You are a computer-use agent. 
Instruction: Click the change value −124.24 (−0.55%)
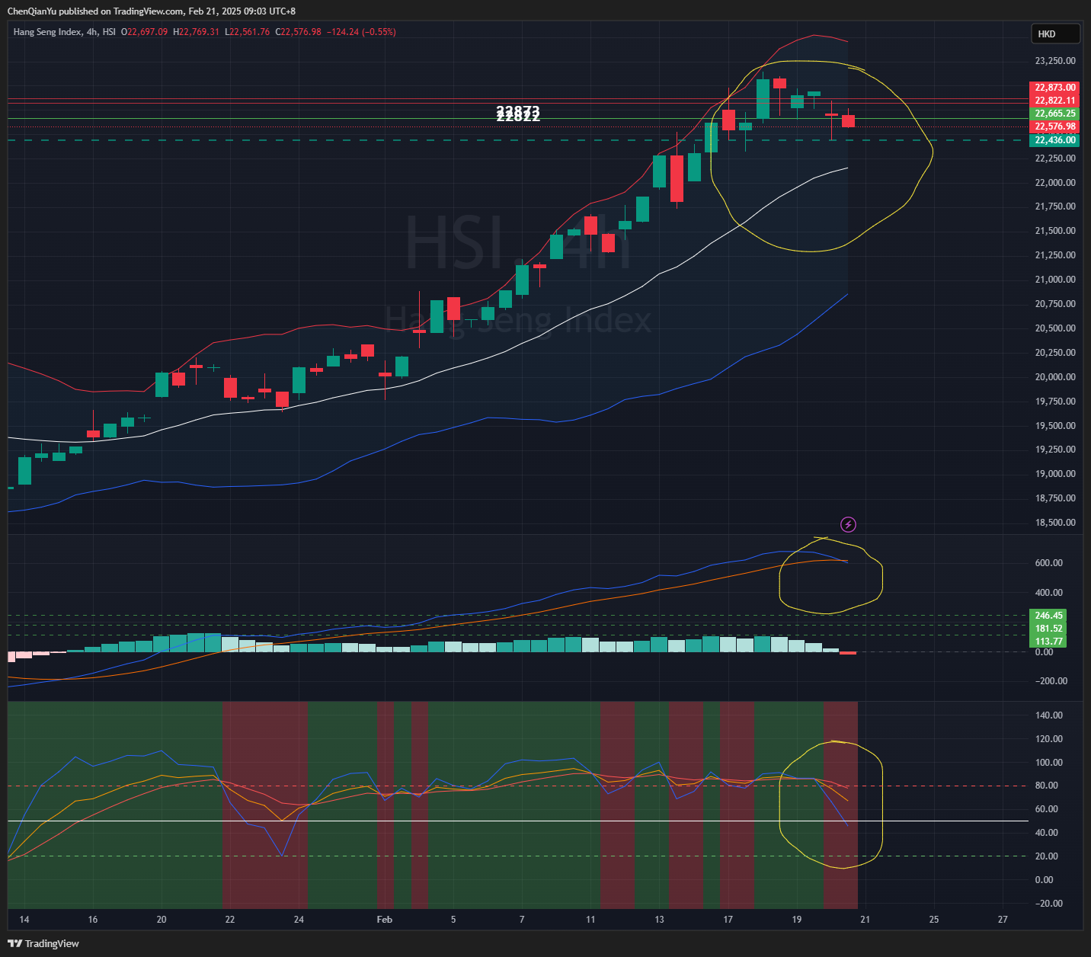click(x=361, y=32)
